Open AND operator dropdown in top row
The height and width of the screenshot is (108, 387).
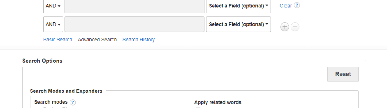[53, 6]
